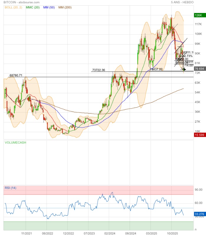The width and height of the screenshot is (206, 236).
Task: Toggle the MMC (20) moving average label
Action: point(33,6)
